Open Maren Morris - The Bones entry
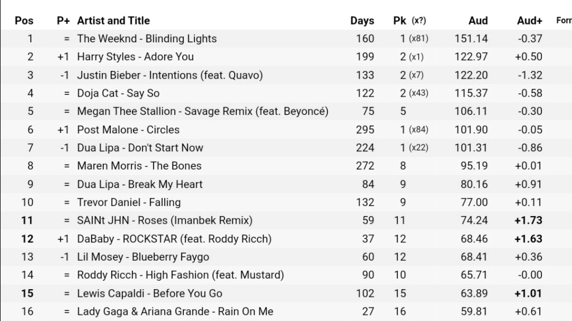The width and height of the screenshot is (572, 321). coord(139,166)
